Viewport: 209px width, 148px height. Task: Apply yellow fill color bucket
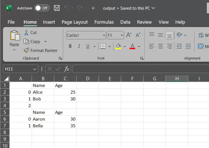[x=118, y=46]
